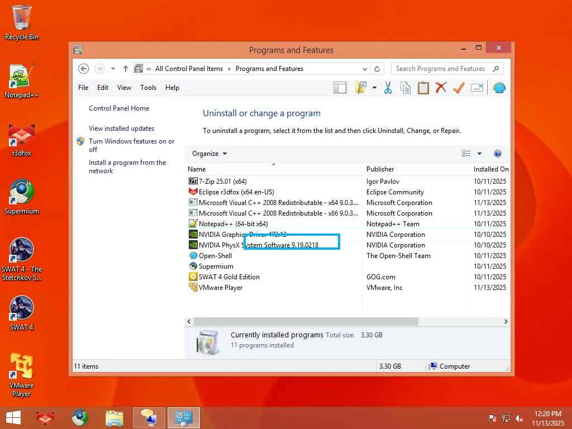Screen dimensions: 572x429
Task: Open Supermium desktop shortcut
Action: click(x=22, y=197)
